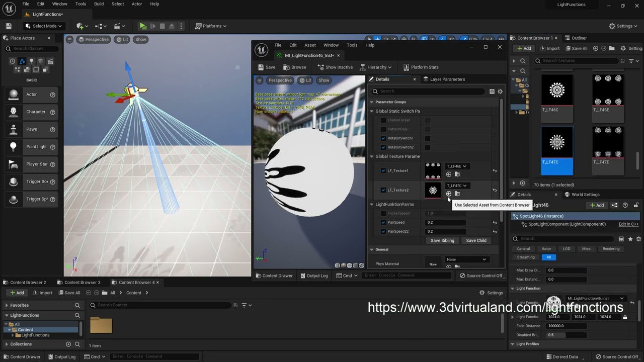Lock the Light Function scale values
Viewport: 644px width, 362px height.
click(625, 317)
